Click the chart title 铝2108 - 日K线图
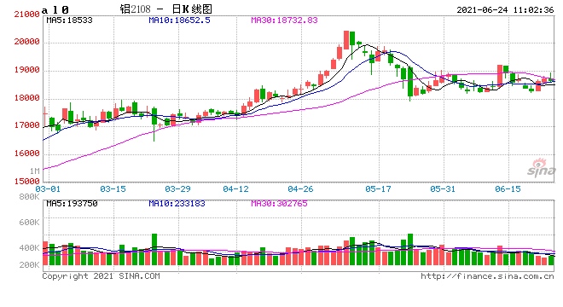Image resolution: width=563 pixels, height=307 pixels. 165,9
